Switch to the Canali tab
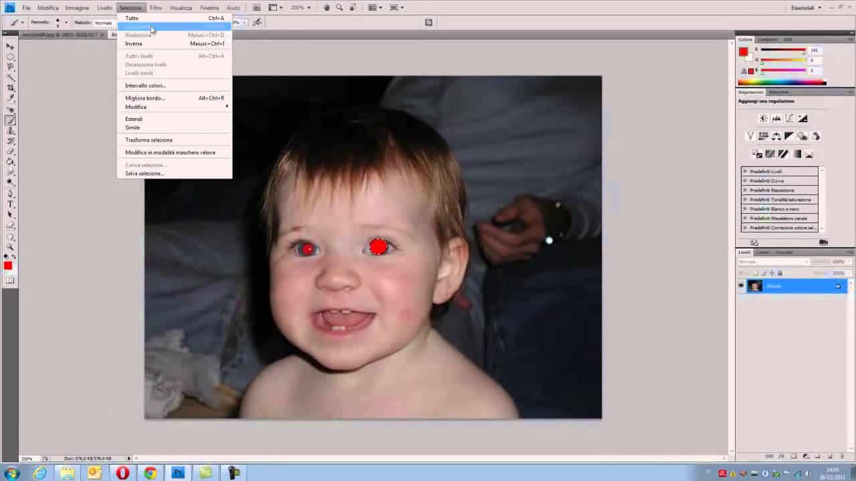Screen dimensions: 856x481 [762, 252]
